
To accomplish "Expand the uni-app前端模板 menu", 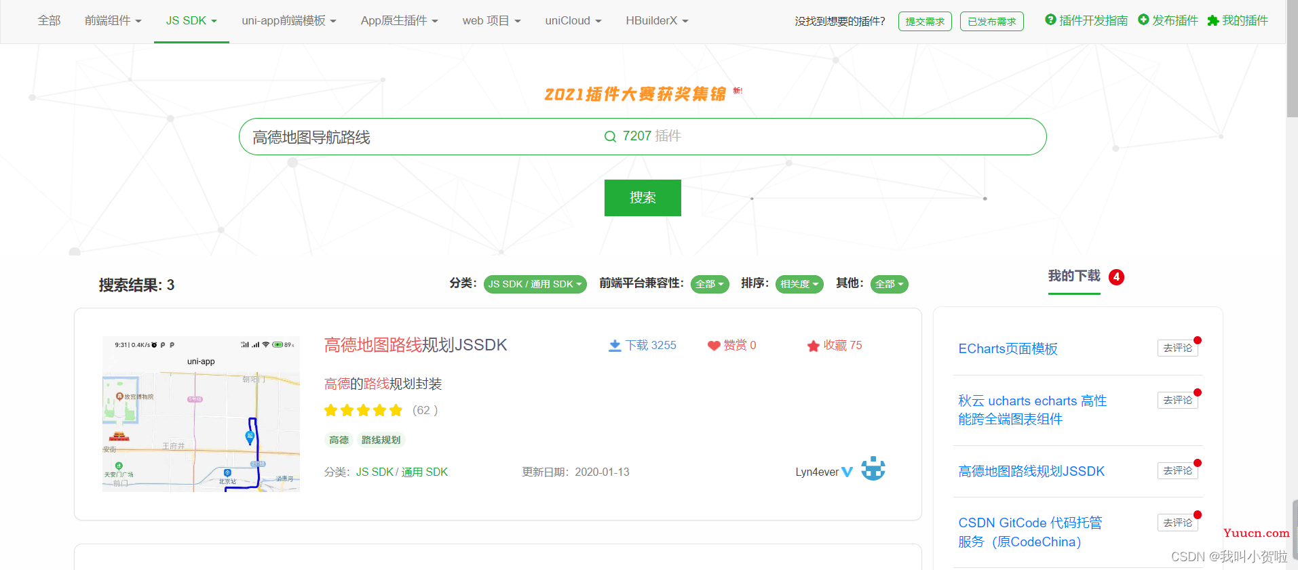I will pyautogui.click(x=289, y=21).
